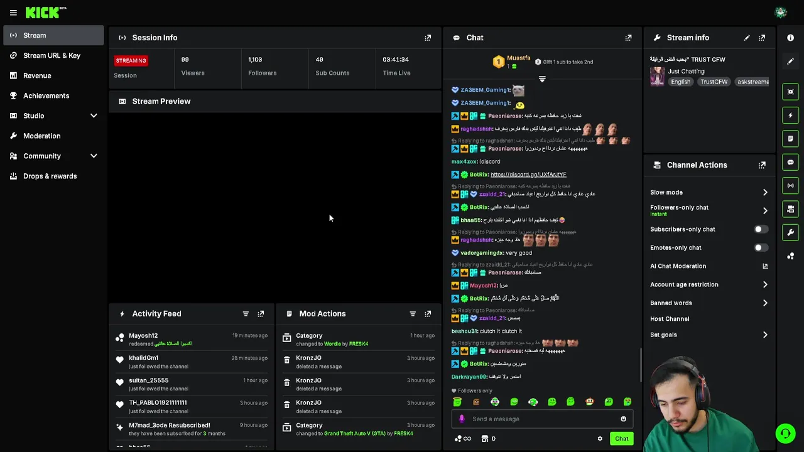
Task: Open the discord.gg link in chat
Action: coord(528,175)
